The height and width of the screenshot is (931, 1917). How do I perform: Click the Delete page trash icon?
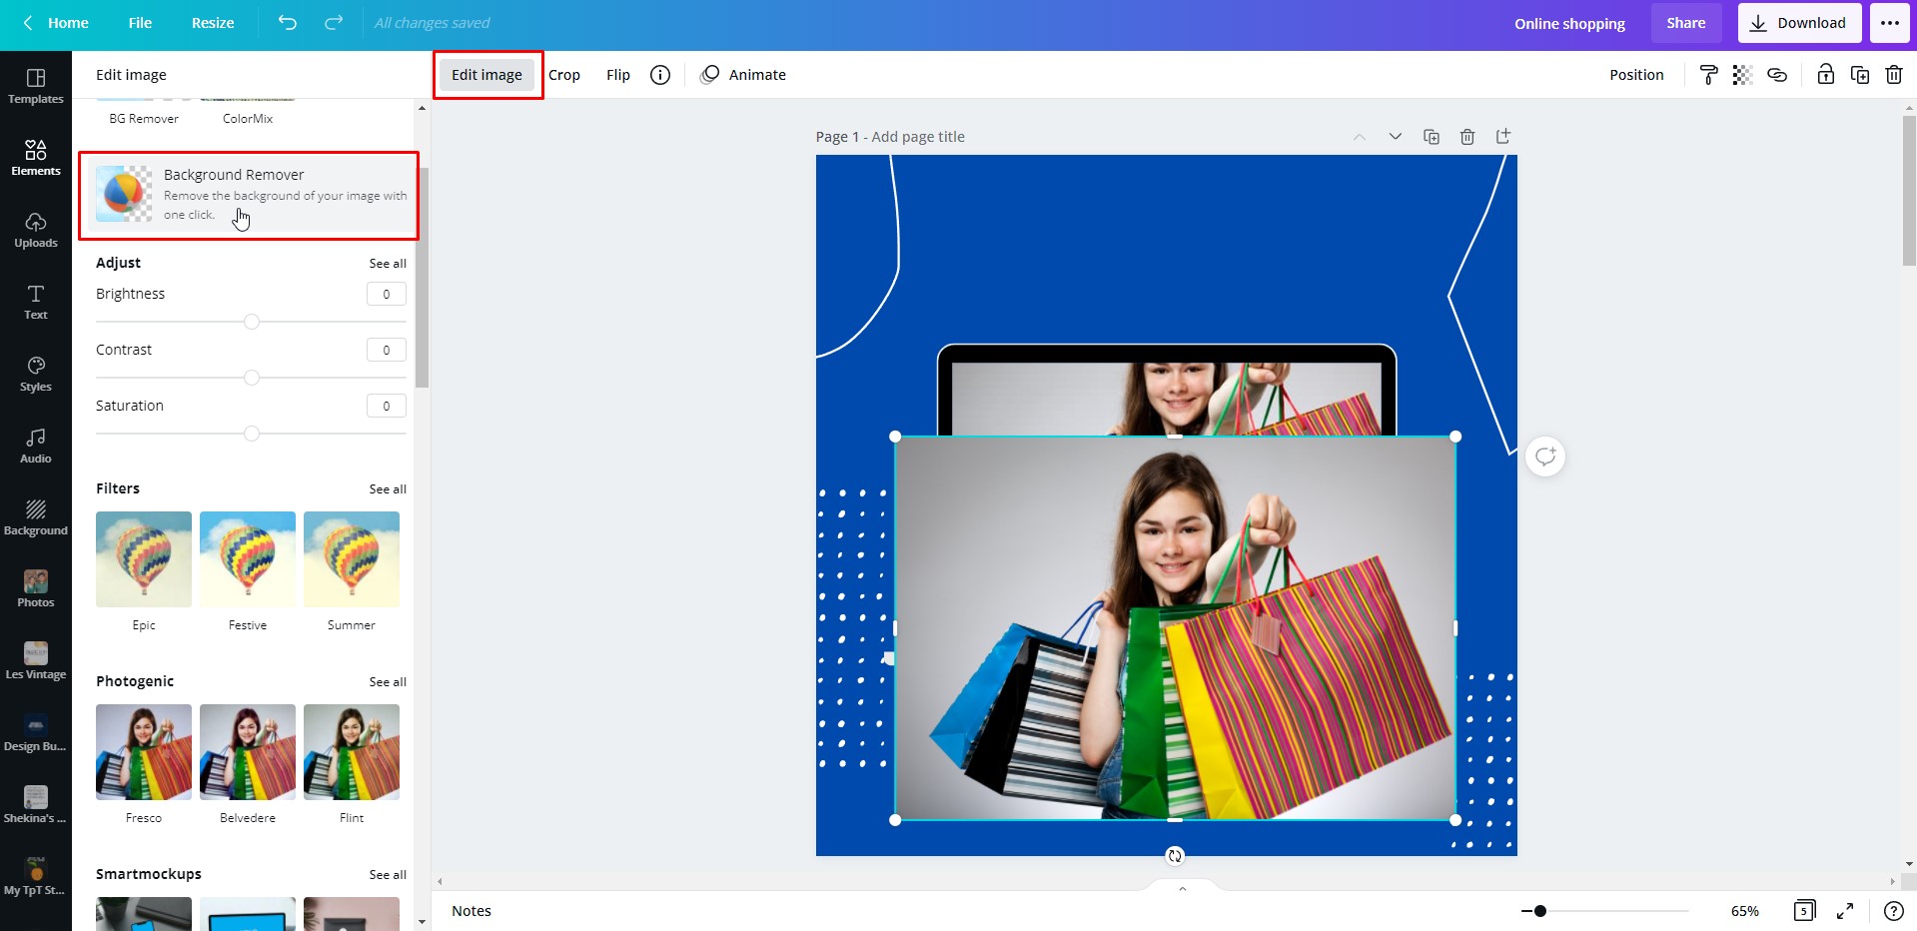point(1467,137)
